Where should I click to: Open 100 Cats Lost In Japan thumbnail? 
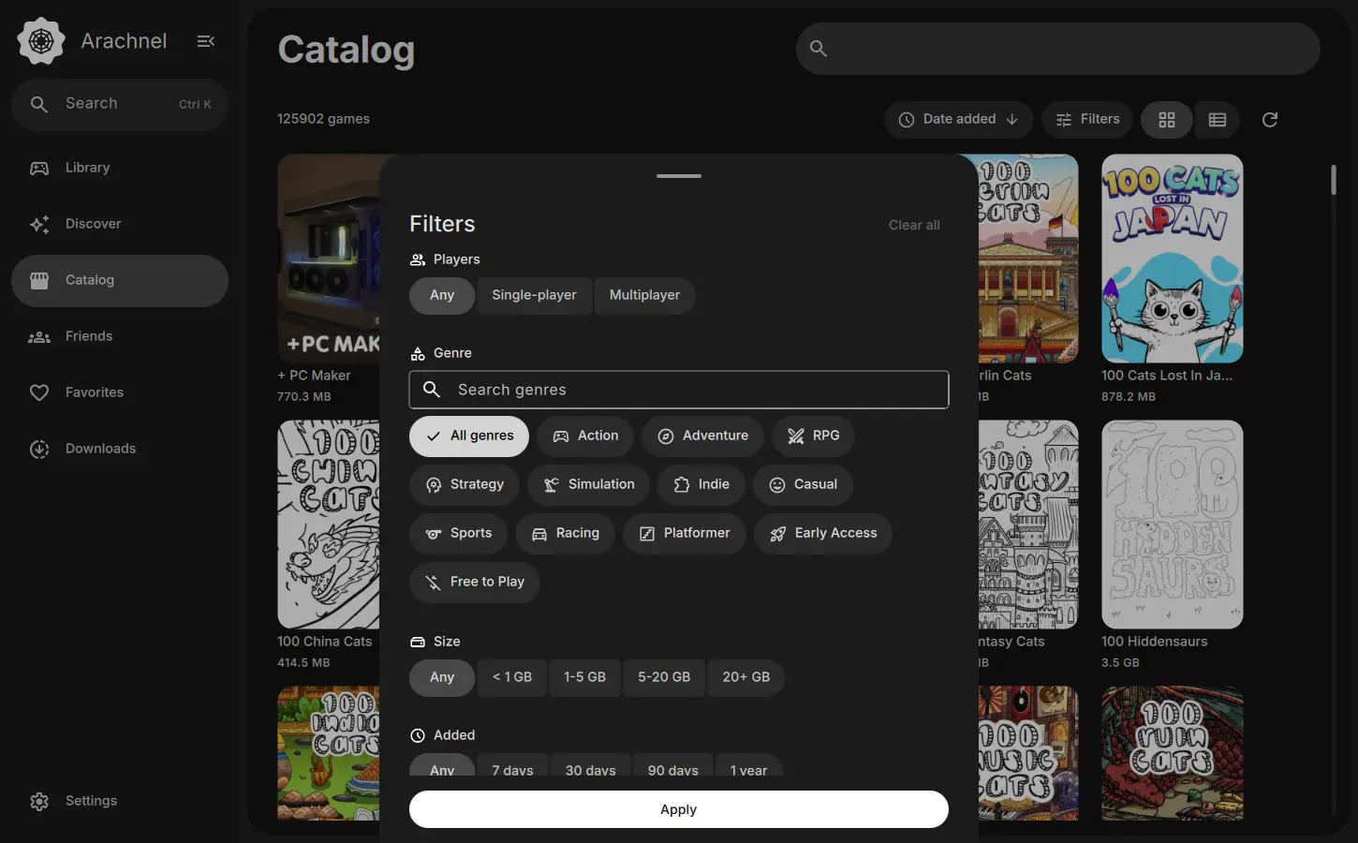1173,259
